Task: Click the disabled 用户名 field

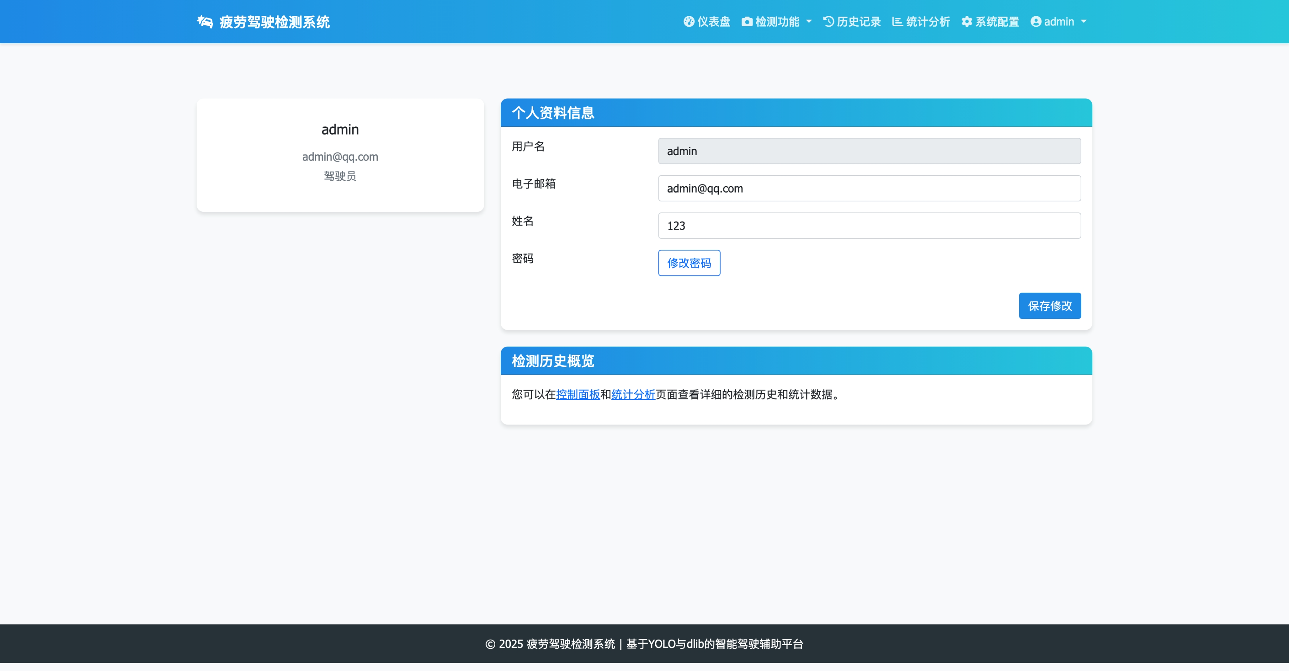Action: 869,151
